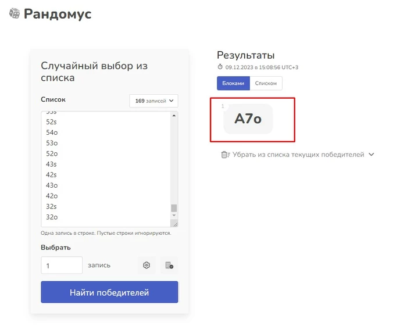Click the list scrollbar thumb

[x=174, y=207]
